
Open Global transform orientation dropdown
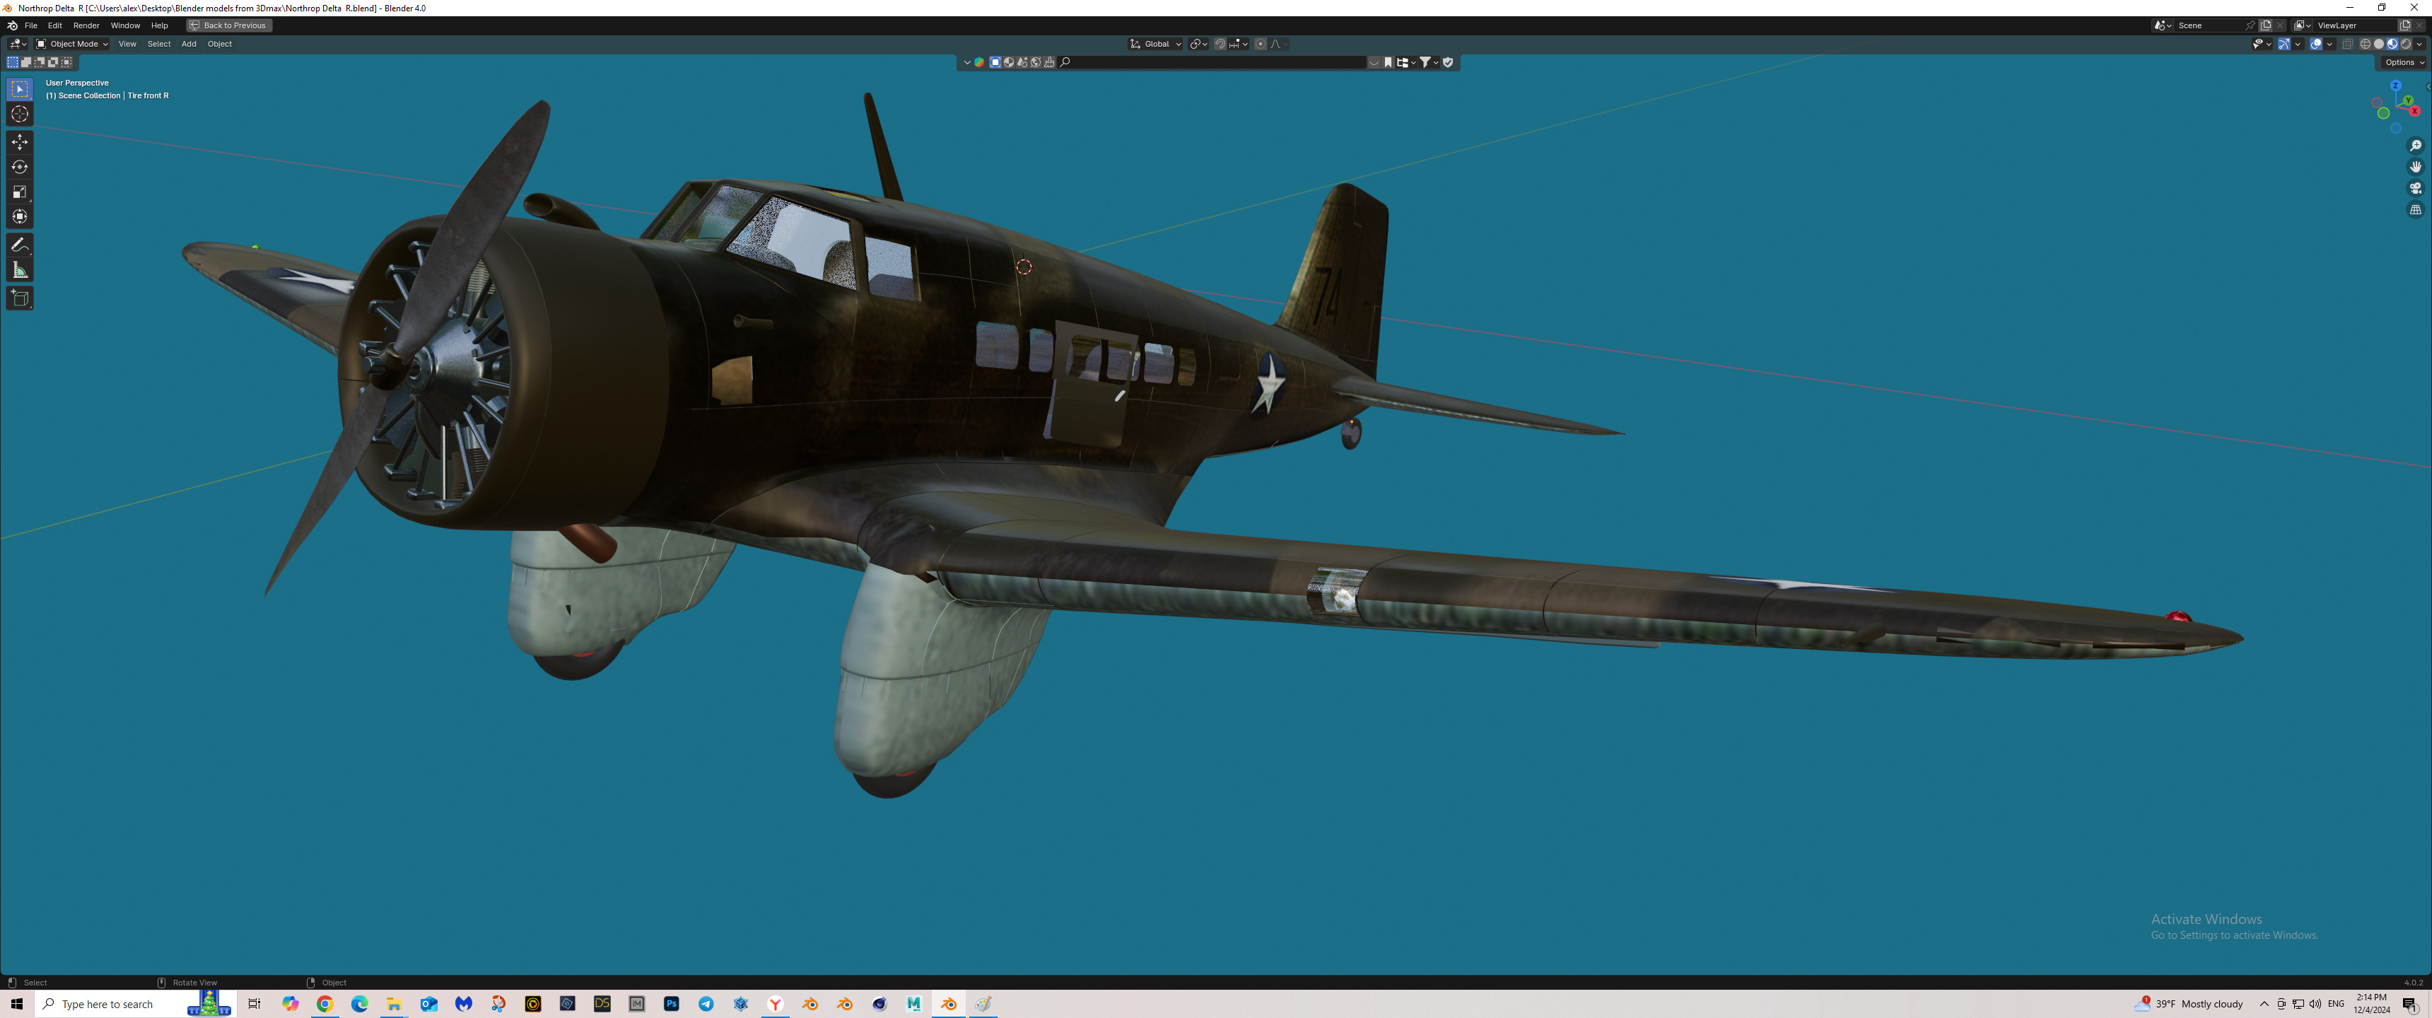[x=1156, y=45]
